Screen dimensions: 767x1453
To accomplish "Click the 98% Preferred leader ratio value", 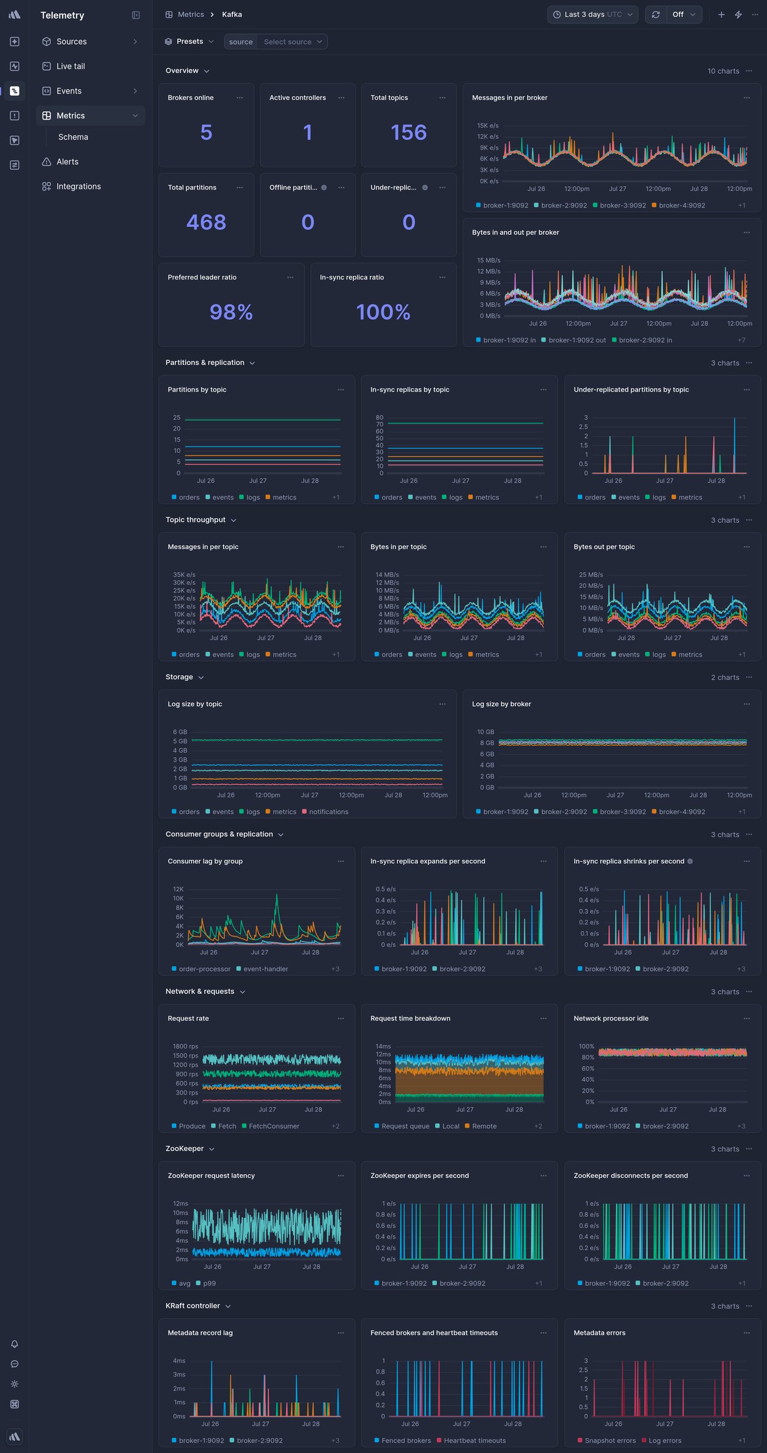I will click(231, 312).
